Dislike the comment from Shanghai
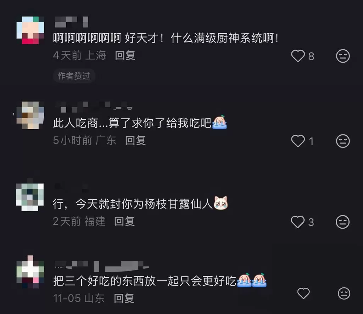 (343, 56)
